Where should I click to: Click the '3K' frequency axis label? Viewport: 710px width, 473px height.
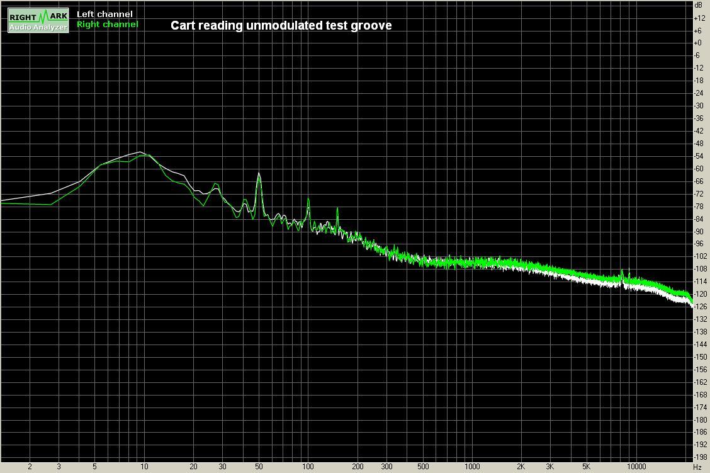point(549,467)
